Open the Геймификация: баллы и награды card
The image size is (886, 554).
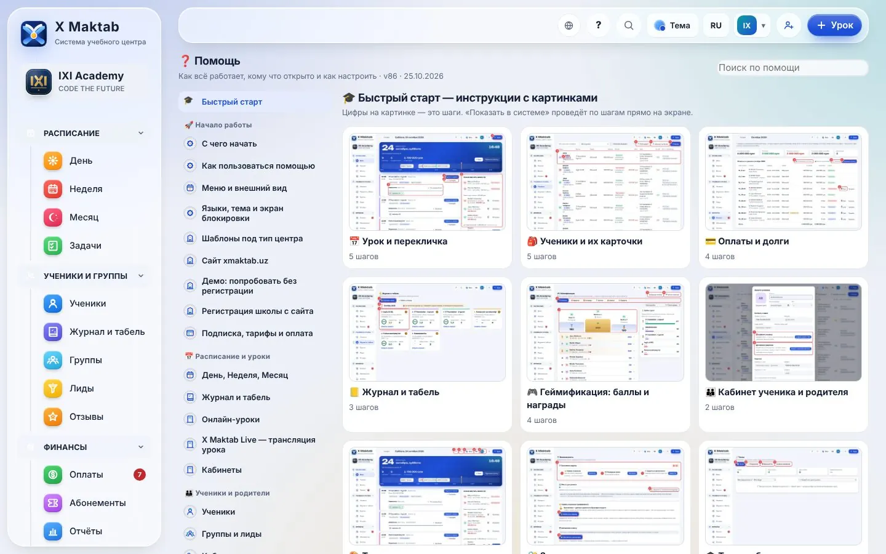tap(605, 355)
